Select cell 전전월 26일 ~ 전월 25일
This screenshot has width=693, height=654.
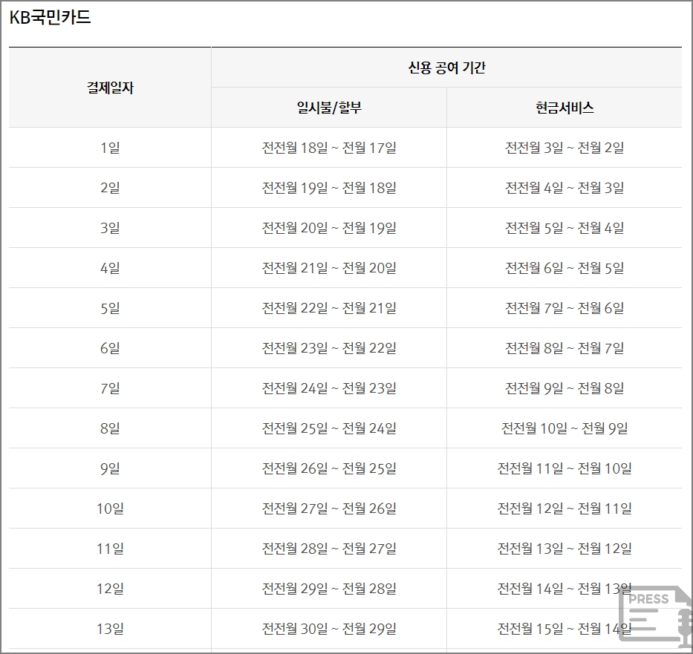329,468
